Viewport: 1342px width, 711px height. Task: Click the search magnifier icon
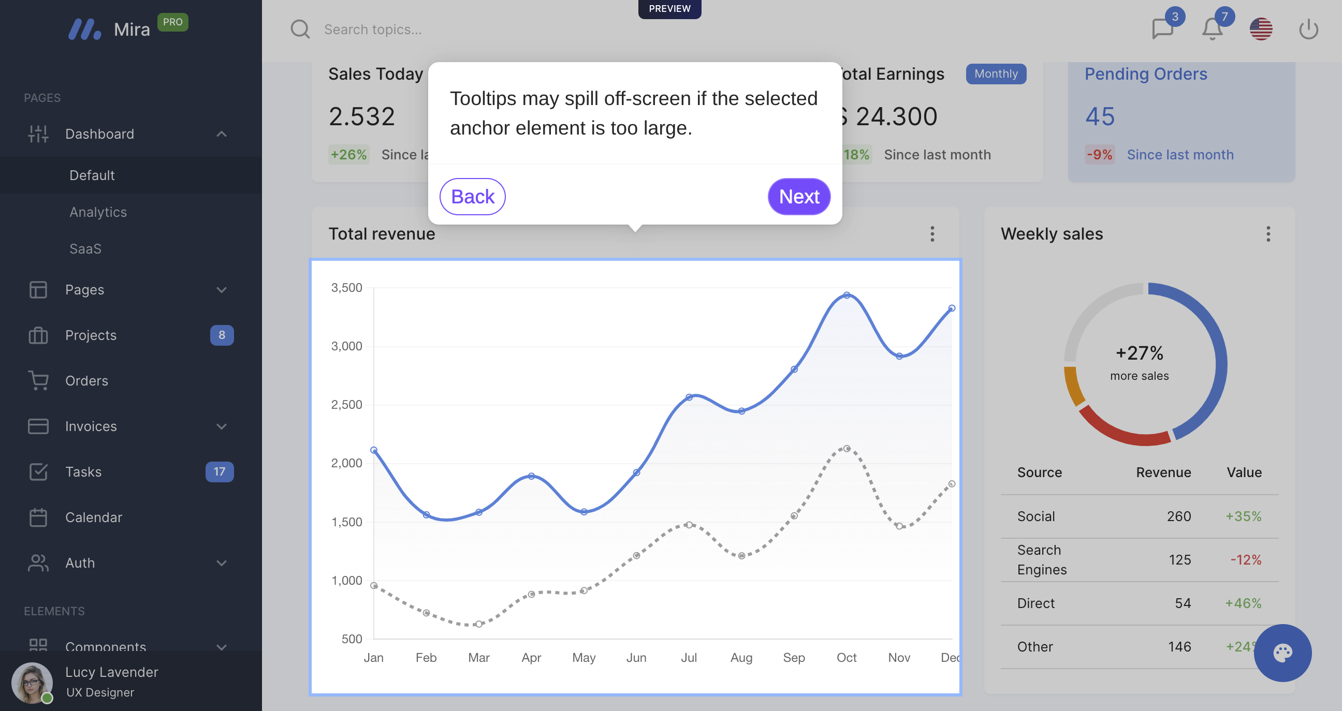point(300,29)
